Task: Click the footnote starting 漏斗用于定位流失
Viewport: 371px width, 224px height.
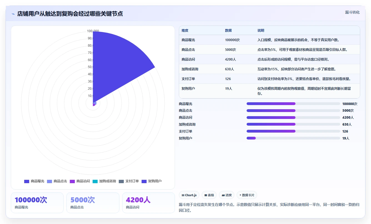Action: (x=269, y=208)
